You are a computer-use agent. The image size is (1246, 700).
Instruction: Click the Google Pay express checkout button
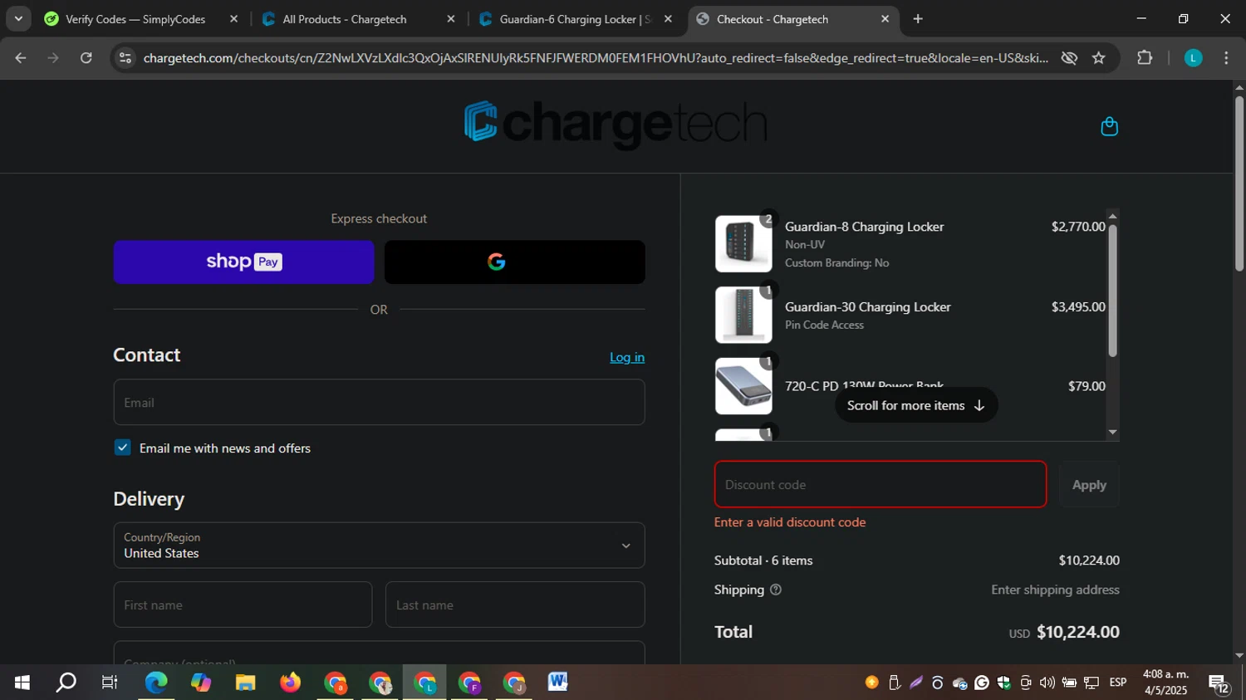(514, 262)
